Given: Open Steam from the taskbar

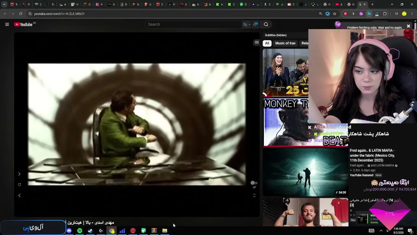Looking at the screenshot, I should (90, 231).
